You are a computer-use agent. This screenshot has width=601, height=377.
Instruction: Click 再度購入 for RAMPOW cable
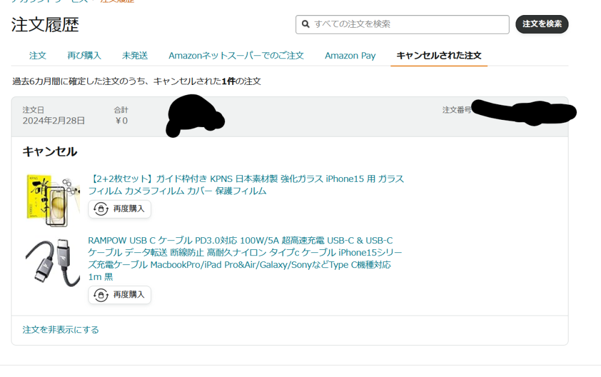click(x=120, y=295)
